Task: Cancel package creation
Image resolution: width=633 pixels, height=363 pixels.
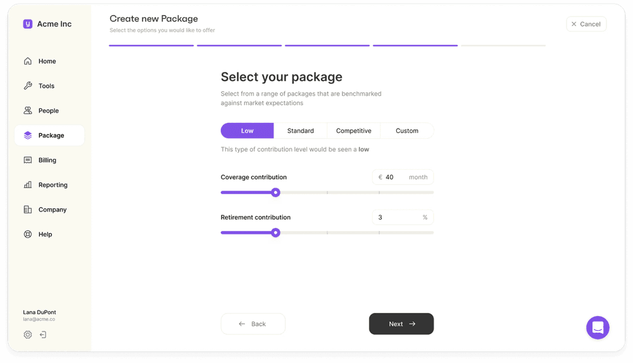Action: [x=586, y=24]
